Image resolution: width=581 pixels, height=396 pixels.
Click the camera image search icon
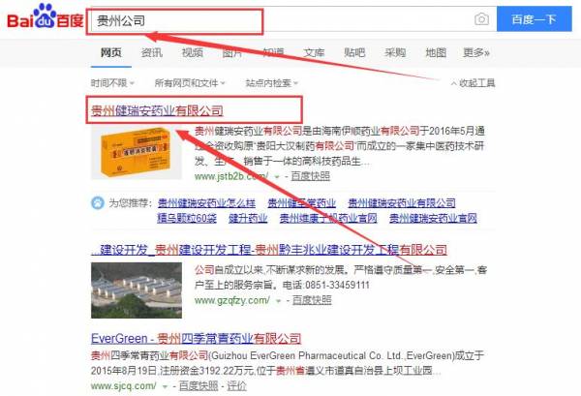480,20
